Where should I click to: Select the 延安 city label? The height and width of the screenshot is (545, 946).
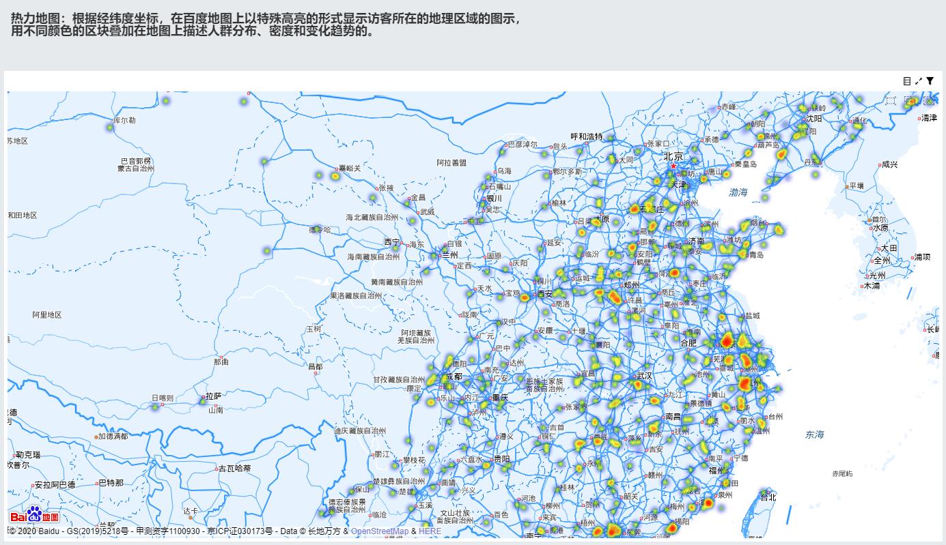click(553, 242)
